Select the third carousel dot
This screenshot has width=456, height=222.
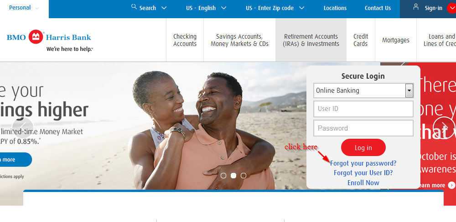244,176
